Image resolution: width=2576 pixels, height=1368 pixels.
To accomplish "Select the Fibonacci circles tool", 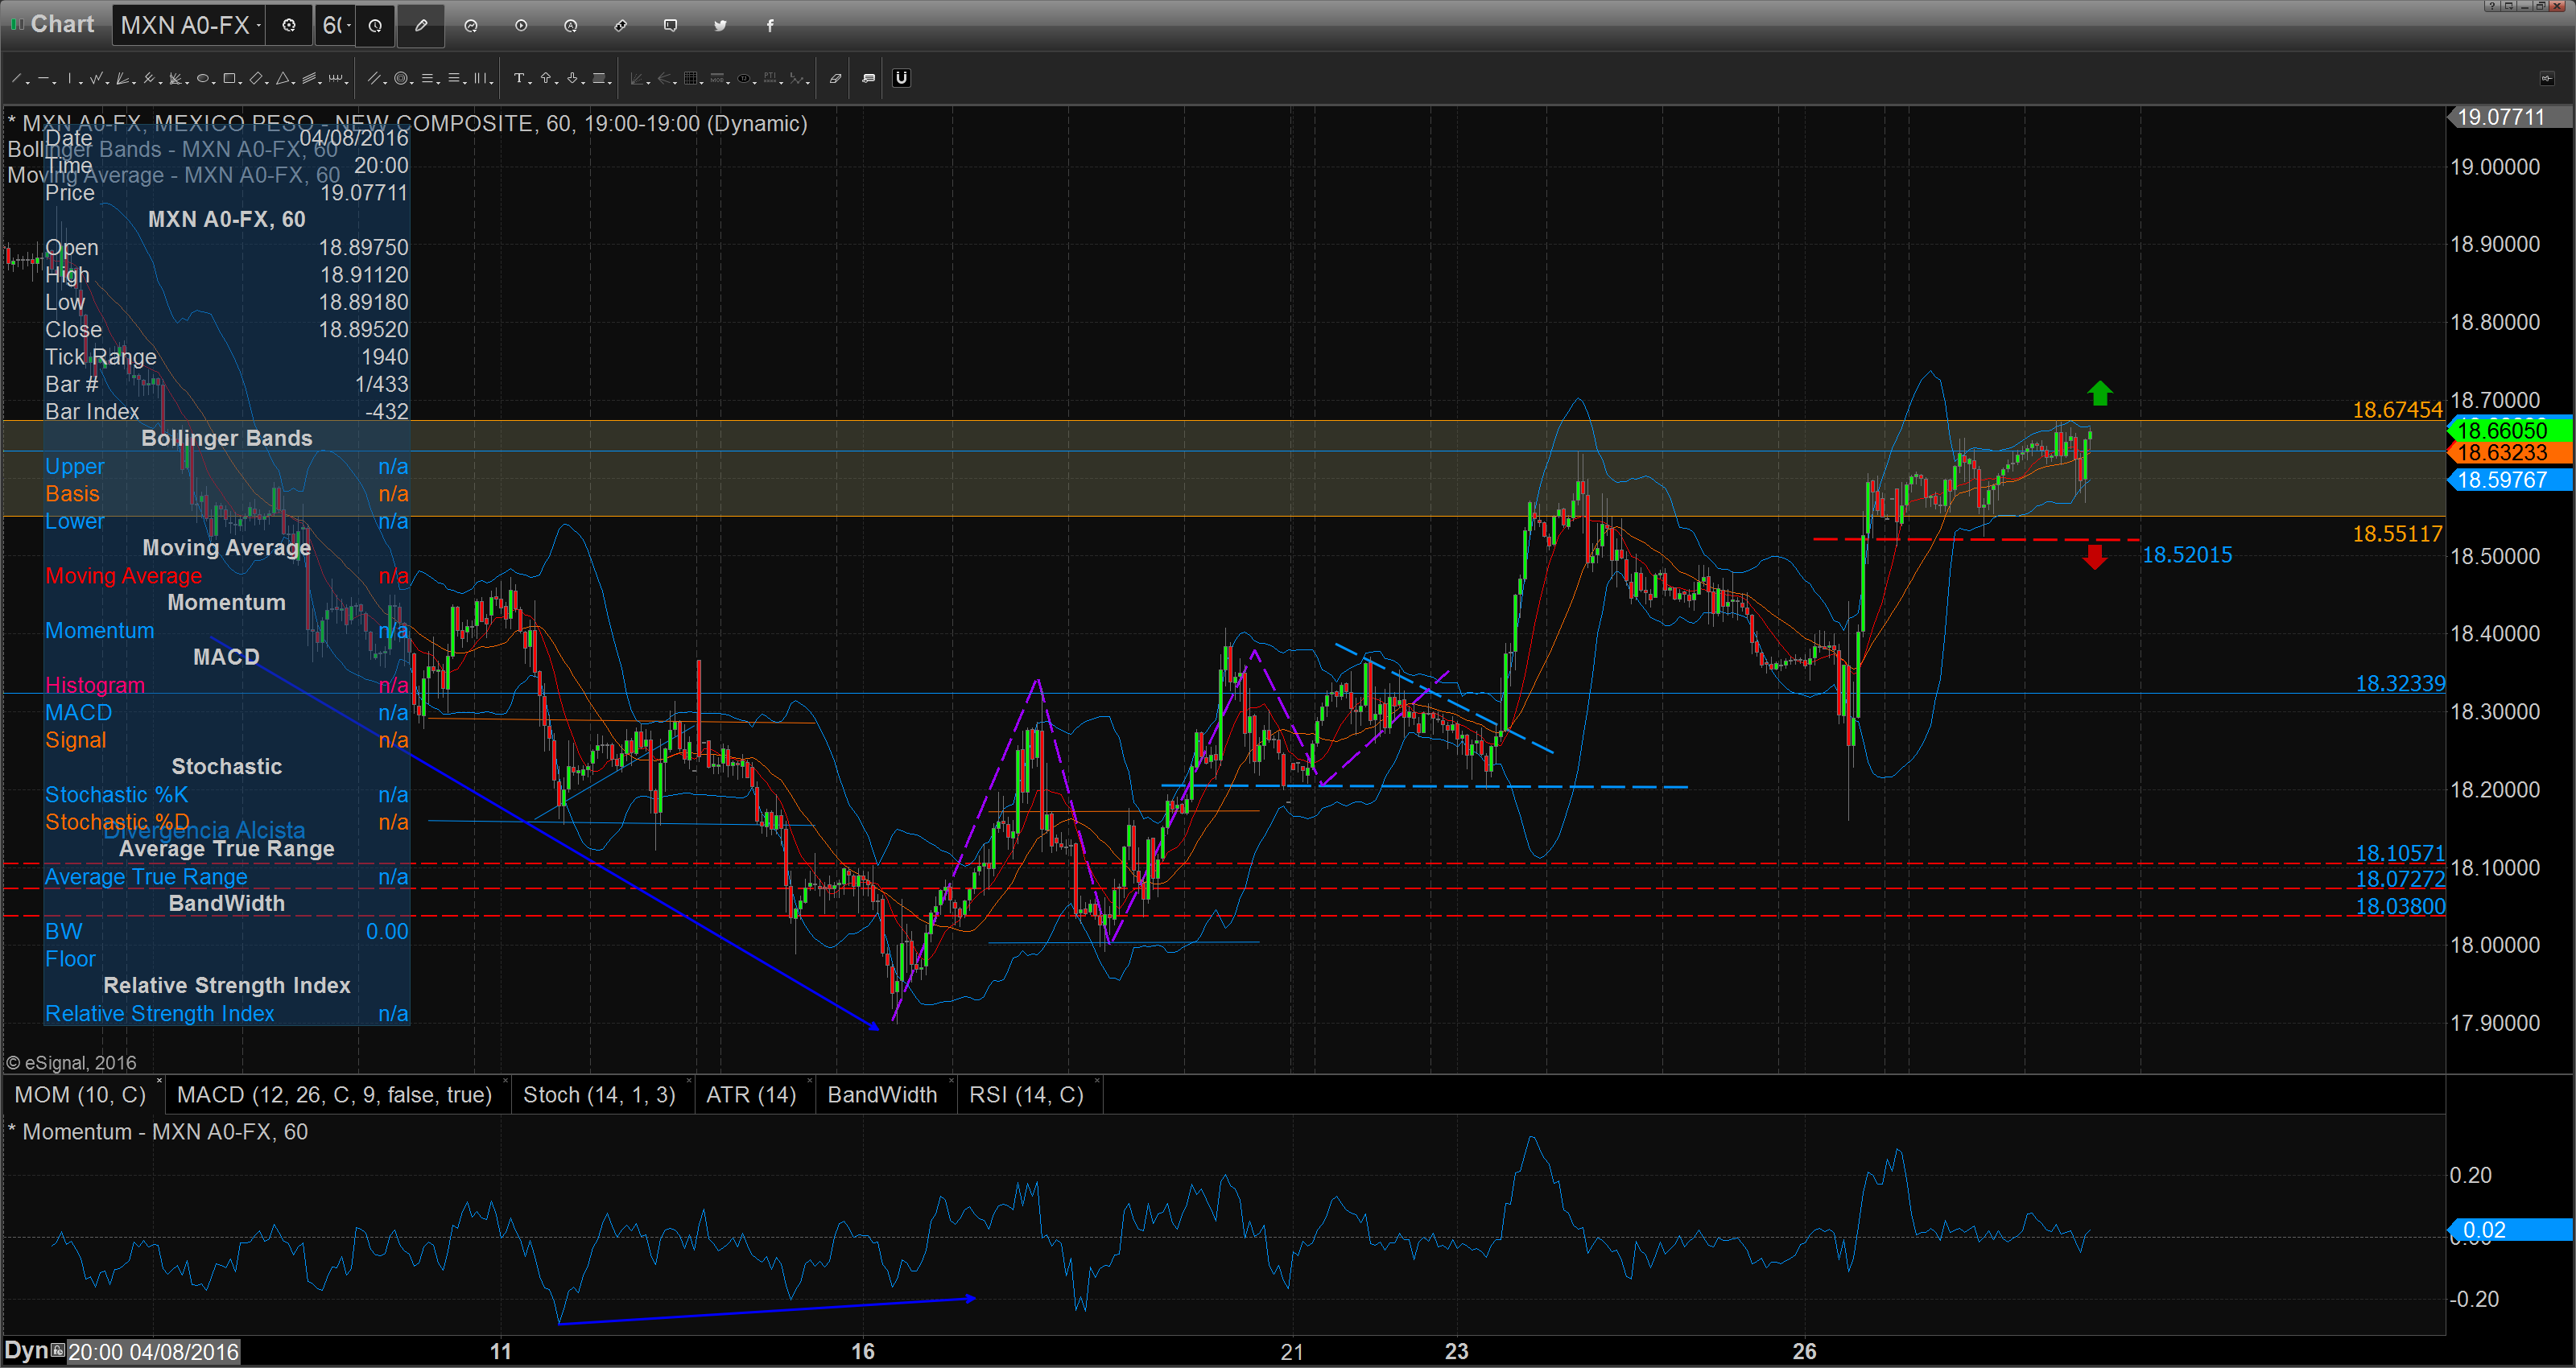I will (401, 78).
